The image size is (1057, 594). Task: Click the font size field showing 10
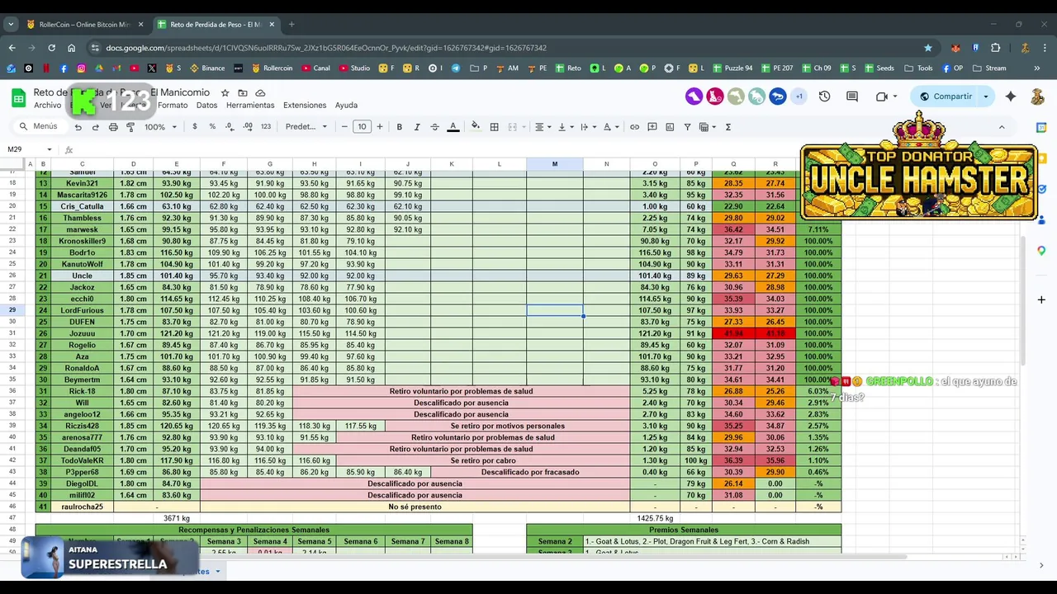[362, 127]
